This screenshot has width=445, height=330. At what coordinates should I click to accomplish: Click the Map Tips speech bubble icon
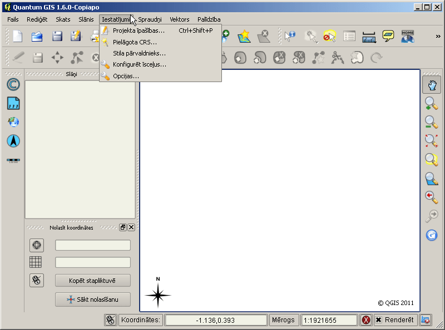click(x=388, y=36)
